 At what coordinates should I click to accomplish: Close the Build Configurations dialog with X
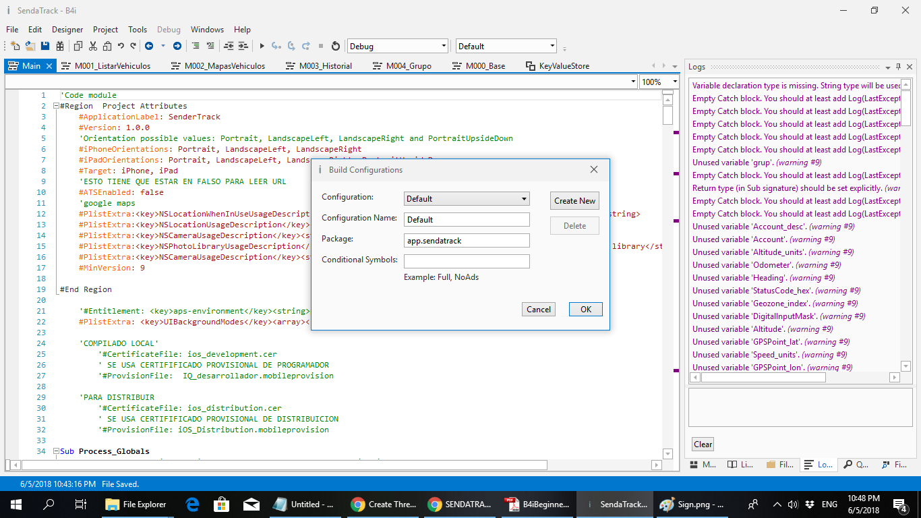[x=594, y=170]
